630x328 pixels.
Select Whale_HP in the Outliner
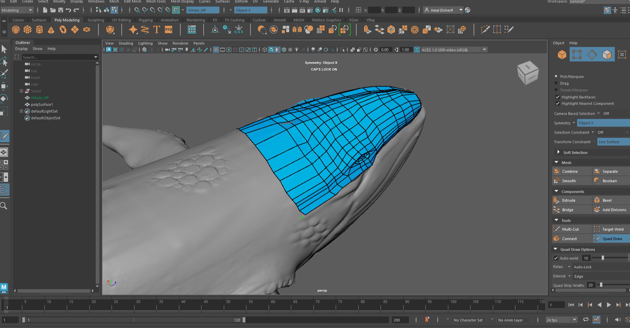click(40, 98)
